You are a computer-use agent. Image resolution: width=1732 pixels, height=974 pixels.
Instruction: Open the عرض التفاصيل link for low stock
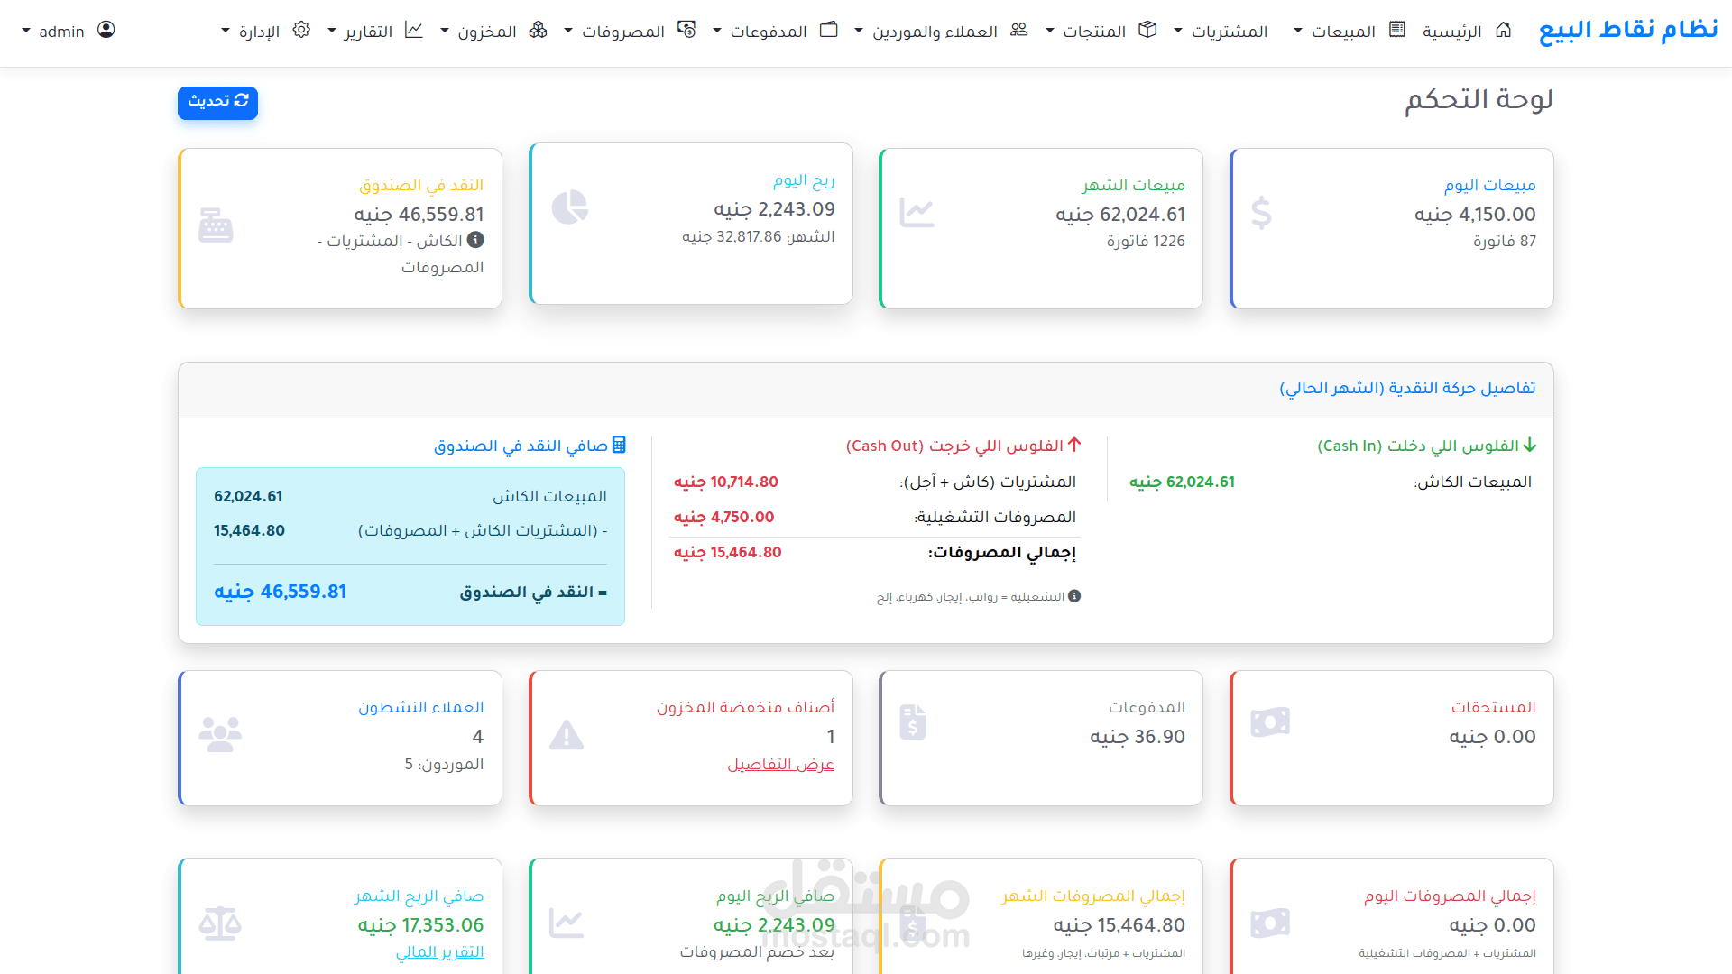tap(780, 764)
